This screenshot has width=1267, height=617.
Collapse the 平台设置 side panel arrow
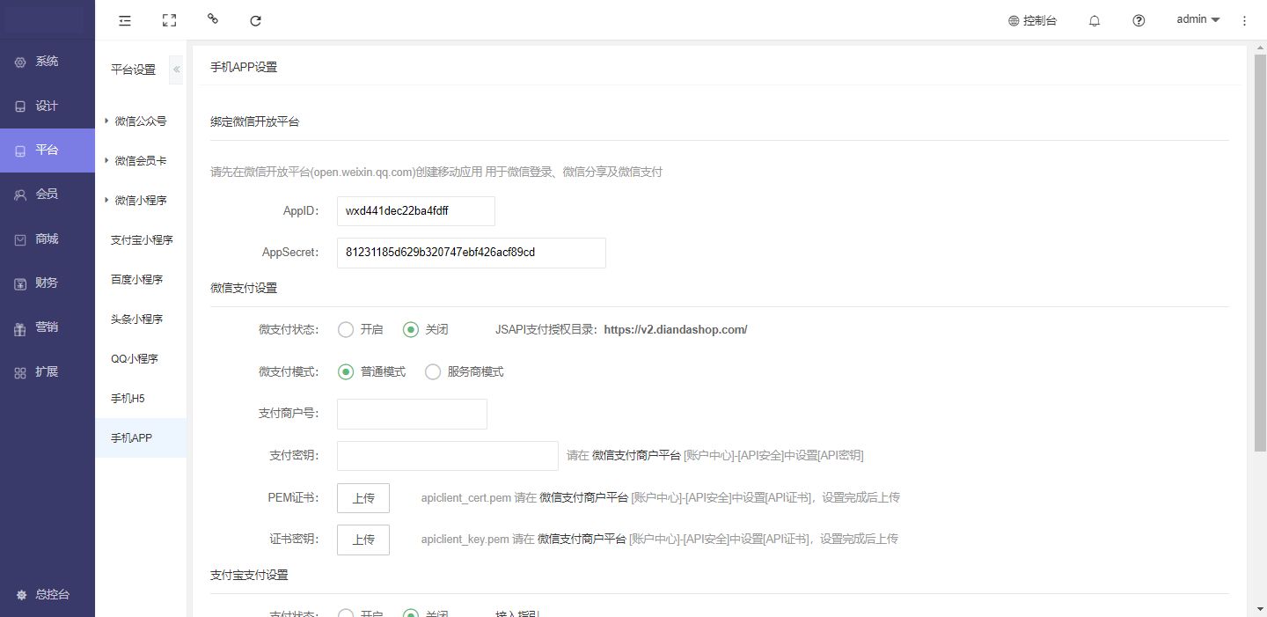(176, 70)
